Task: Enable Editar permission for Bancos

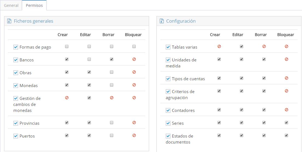Action: coord(89,59)
